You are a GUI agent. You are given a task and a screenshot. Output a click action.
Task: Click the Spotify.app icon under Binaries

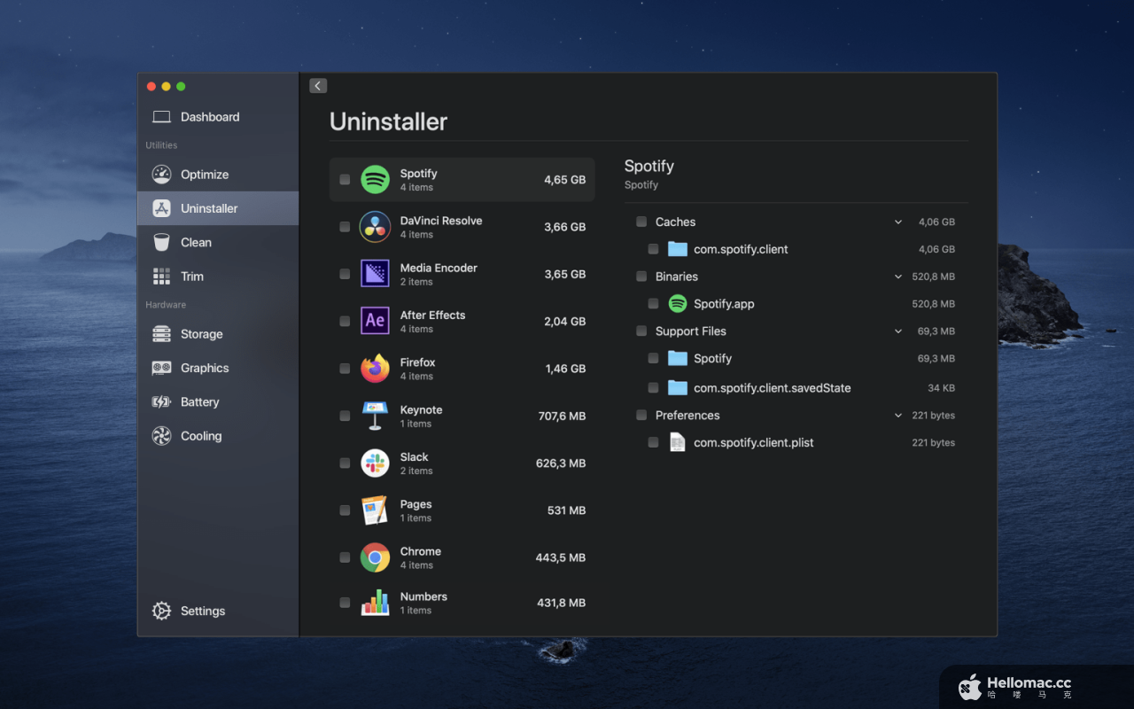coord(678,303)
